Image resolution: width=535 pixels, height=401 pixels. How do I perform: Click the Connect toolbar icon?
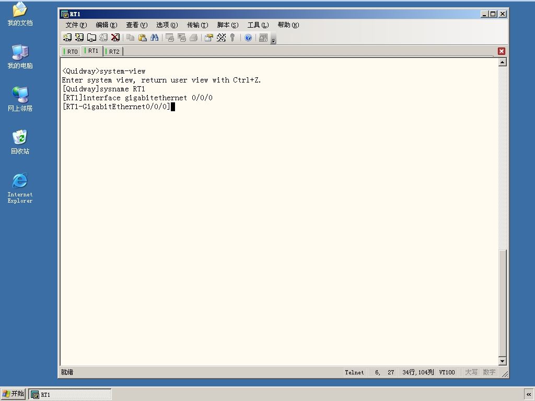point(67,38)
